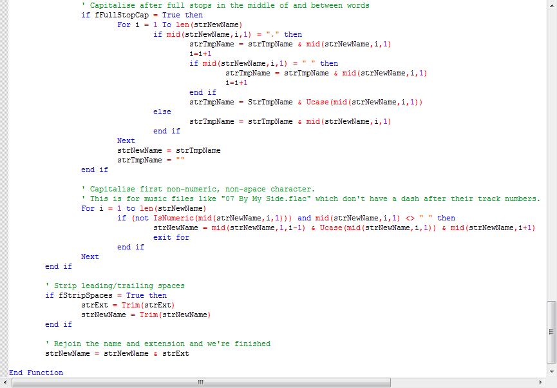Click the line 'if mid(strNewName,i,1) = " " then'
This screenshot has width=557, height=388.
(x=263, y=63)
